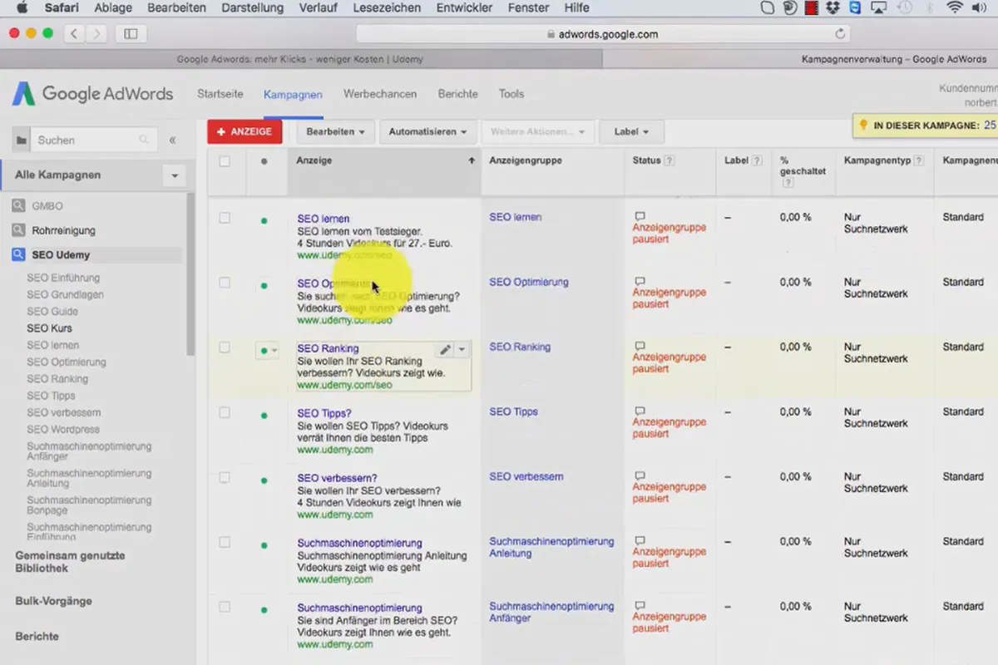
Task: Open the Berichte tab in top navigation
Action: click(458, 94)
